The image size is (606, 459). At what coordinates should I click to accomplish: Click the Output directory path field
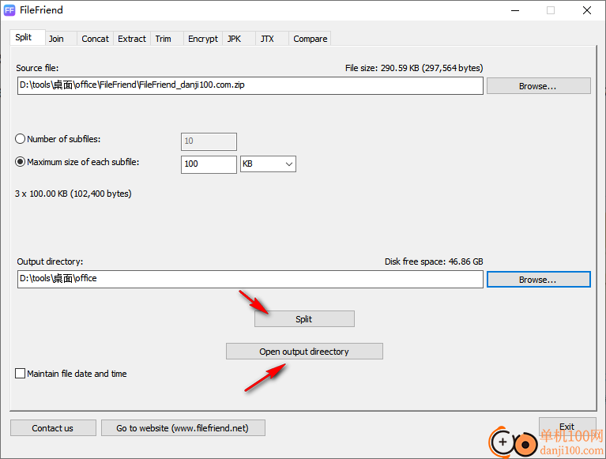[250, 279]
